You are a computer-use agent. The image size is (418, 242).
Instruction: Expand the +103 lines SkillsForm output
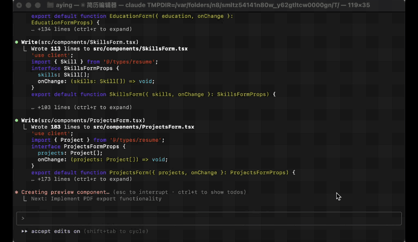(x=81, y=107)
